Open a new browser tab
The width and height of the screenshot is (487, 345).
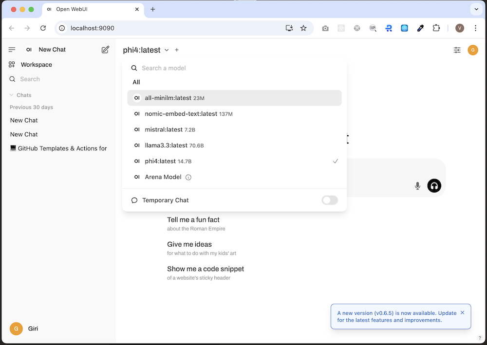tap(153, 9)
